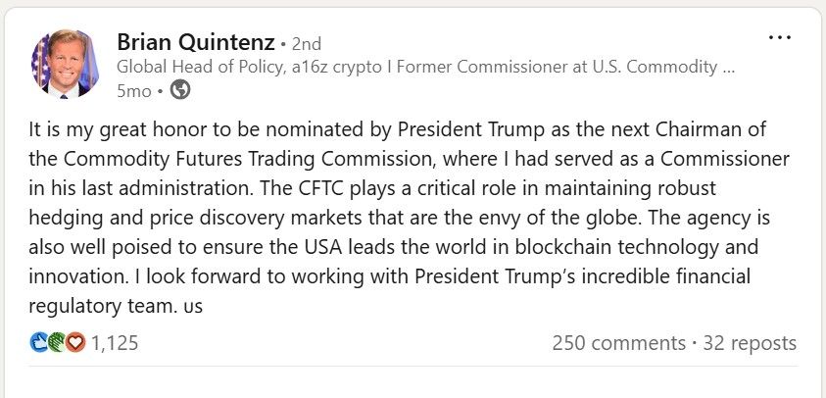The image size is (826, 398).
Task: Click the 5mo post timestamp
Action: point(134,90)
